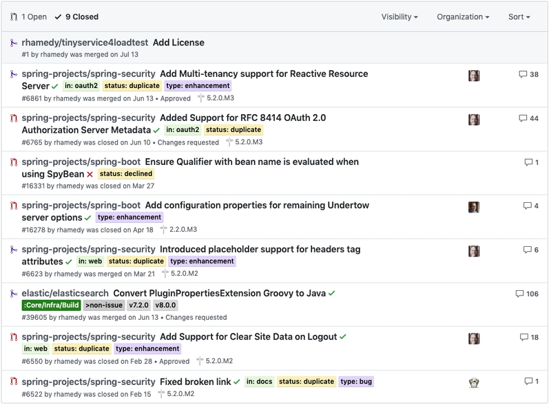Show the 9 Closed pull requests
The height and width of the screenshot is (405, 551).
tap(76, 17)
